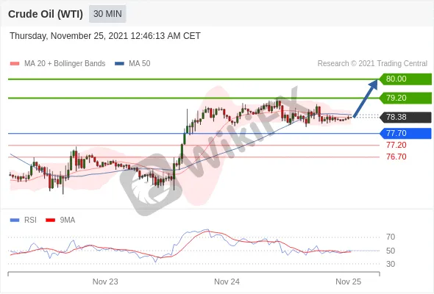Click the RSI 30 level label

[391, 264]
